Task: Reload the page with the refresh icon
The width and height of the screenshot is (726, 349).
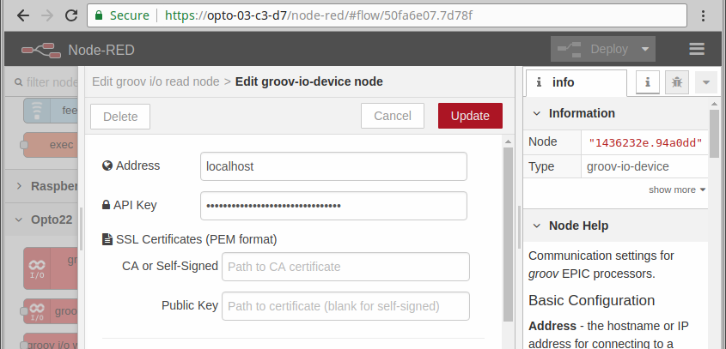Action: tap(71, 15)
